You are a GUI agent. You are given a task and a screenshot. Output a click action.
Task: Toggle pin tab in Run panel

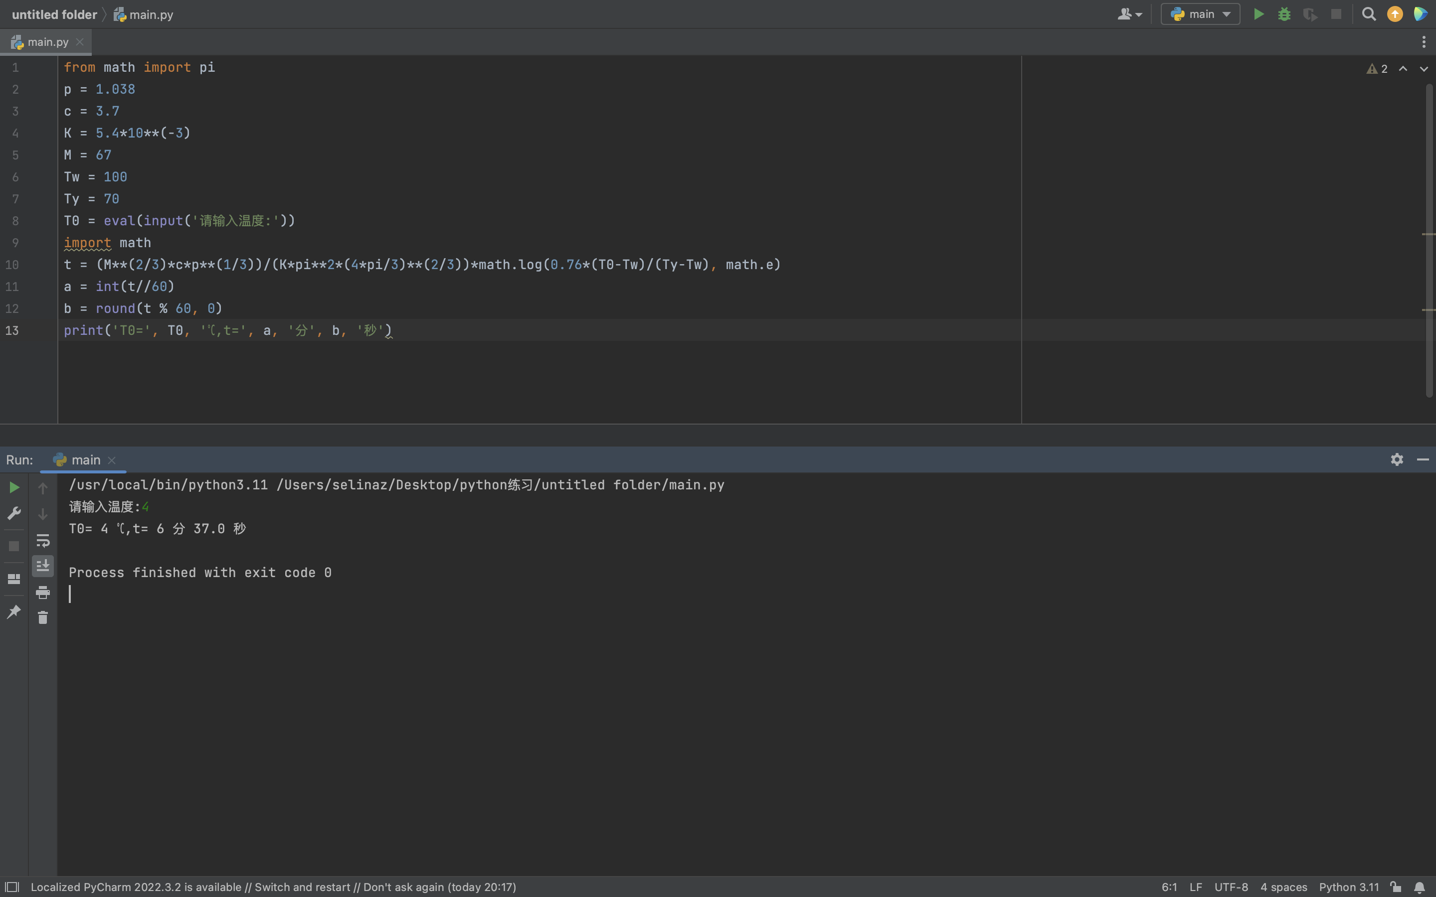[14, 611]
